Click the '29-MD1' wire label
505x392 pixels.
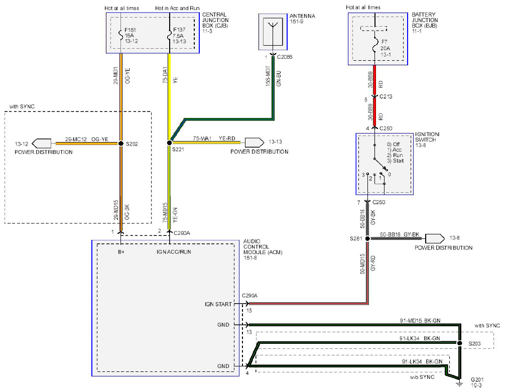[115, 76]
